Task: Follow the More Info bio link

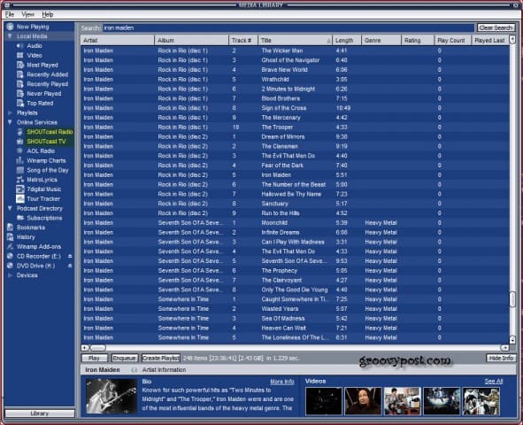Action: click(282, 382)
